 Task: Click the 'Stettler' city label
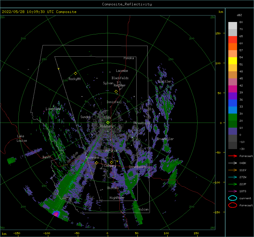(165, 81)
